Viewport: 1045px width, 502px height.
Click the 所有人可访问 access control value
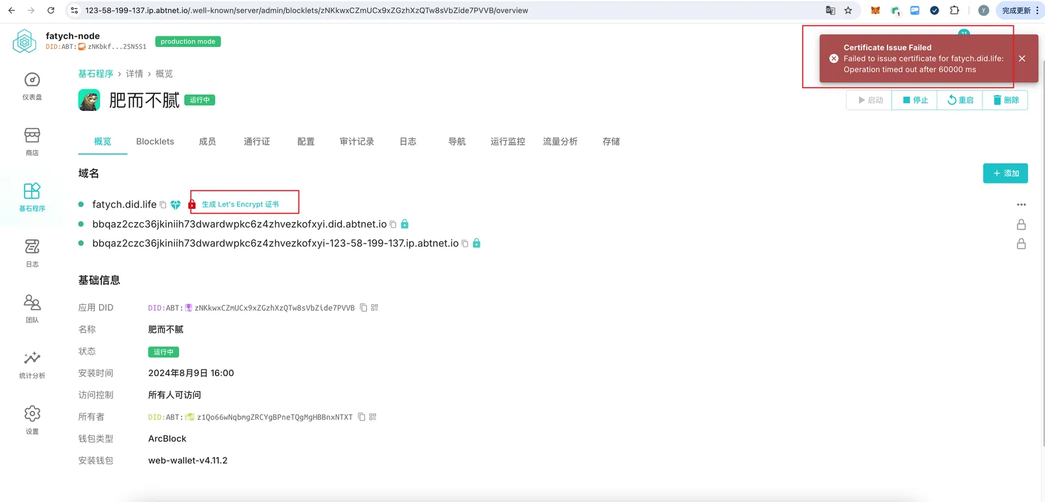[174, 395]
